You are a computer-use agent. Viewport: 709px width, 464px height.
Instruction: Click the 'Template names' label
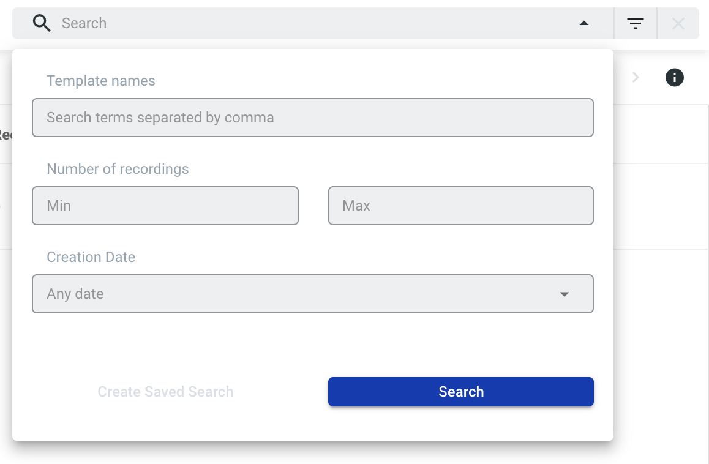(101, 81)
